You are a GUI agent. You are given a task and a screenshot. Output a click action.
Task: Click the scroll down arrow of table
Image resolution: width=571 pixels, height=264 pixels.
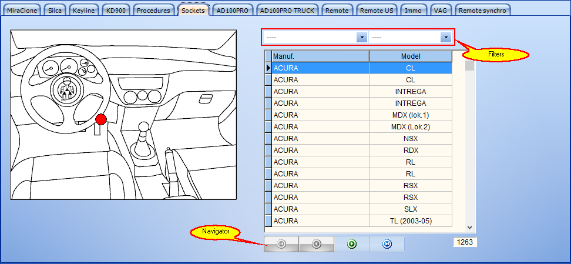(x=469, y=227)
